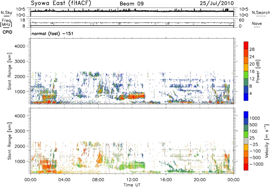Pick the red bottom Velocity colorbar segment

(x=246, y=167)
